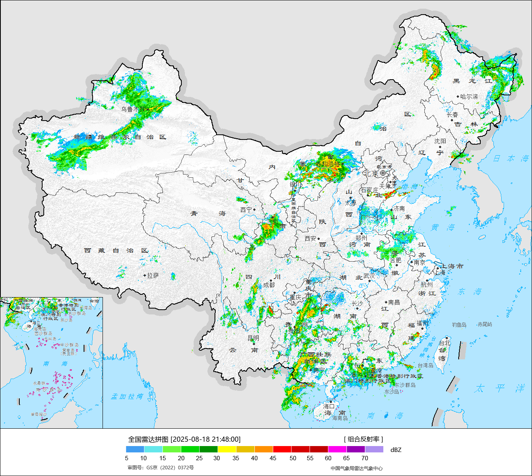532x476 pixels.
Task: Click the Lhasa (拉萨) city dot
Action: click(145, 275)
